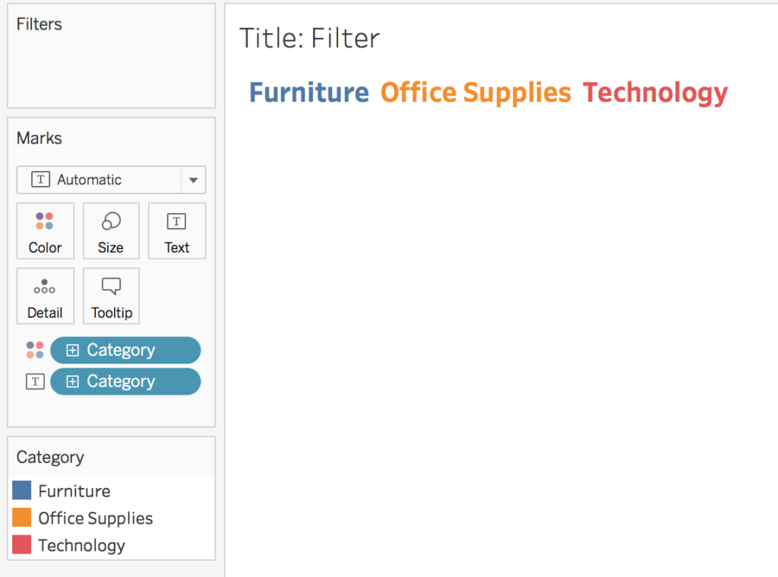Open the mark type dropdown arrow
The image size is (778, 577).
point(194,180)
